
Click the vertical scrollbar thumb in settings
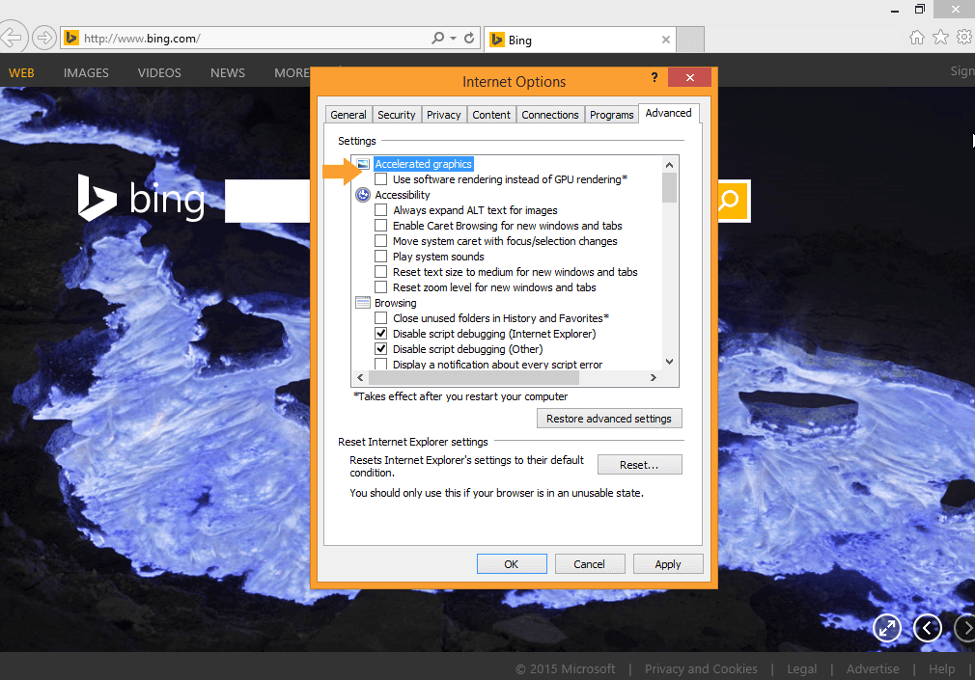(x=669, y=187)
